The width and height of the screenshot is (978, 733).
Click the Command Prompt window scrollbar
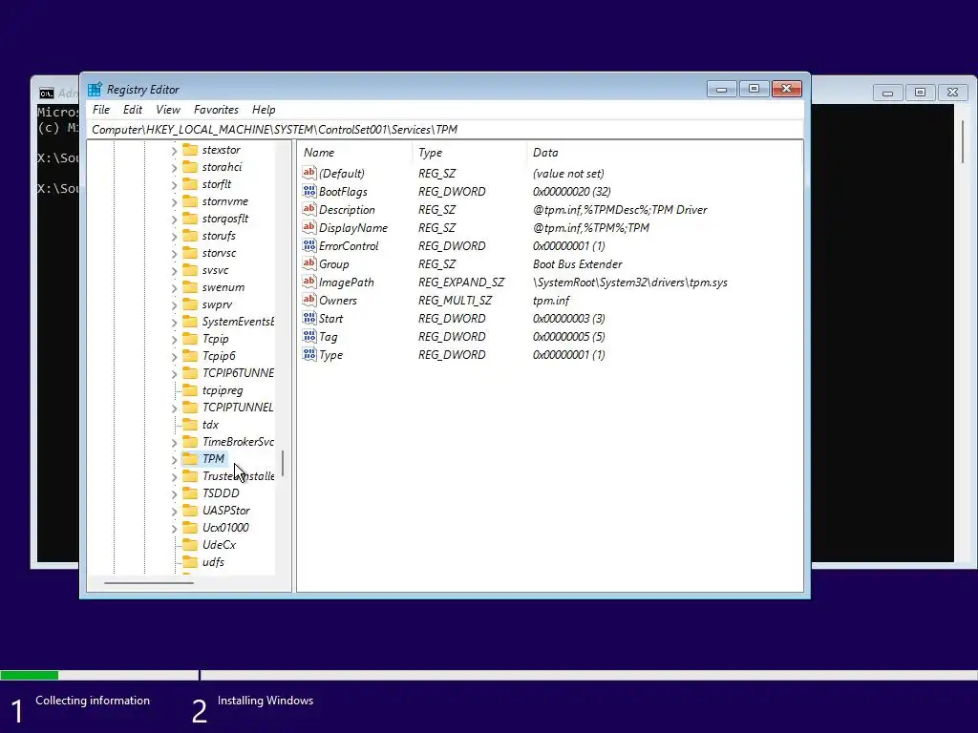pyautogui.click(x=963, y=141)
